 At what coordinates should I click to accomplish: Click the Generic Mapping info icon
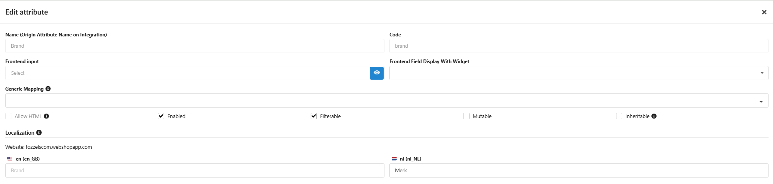pyautogui.click(x=48, y=89)
